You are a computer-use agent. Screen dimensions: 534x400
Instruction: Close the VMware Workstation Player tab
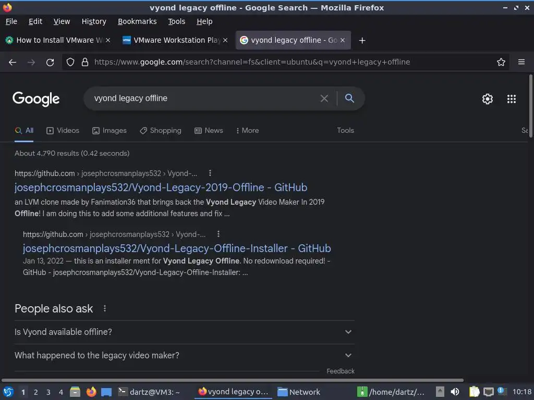pos(225,40)
